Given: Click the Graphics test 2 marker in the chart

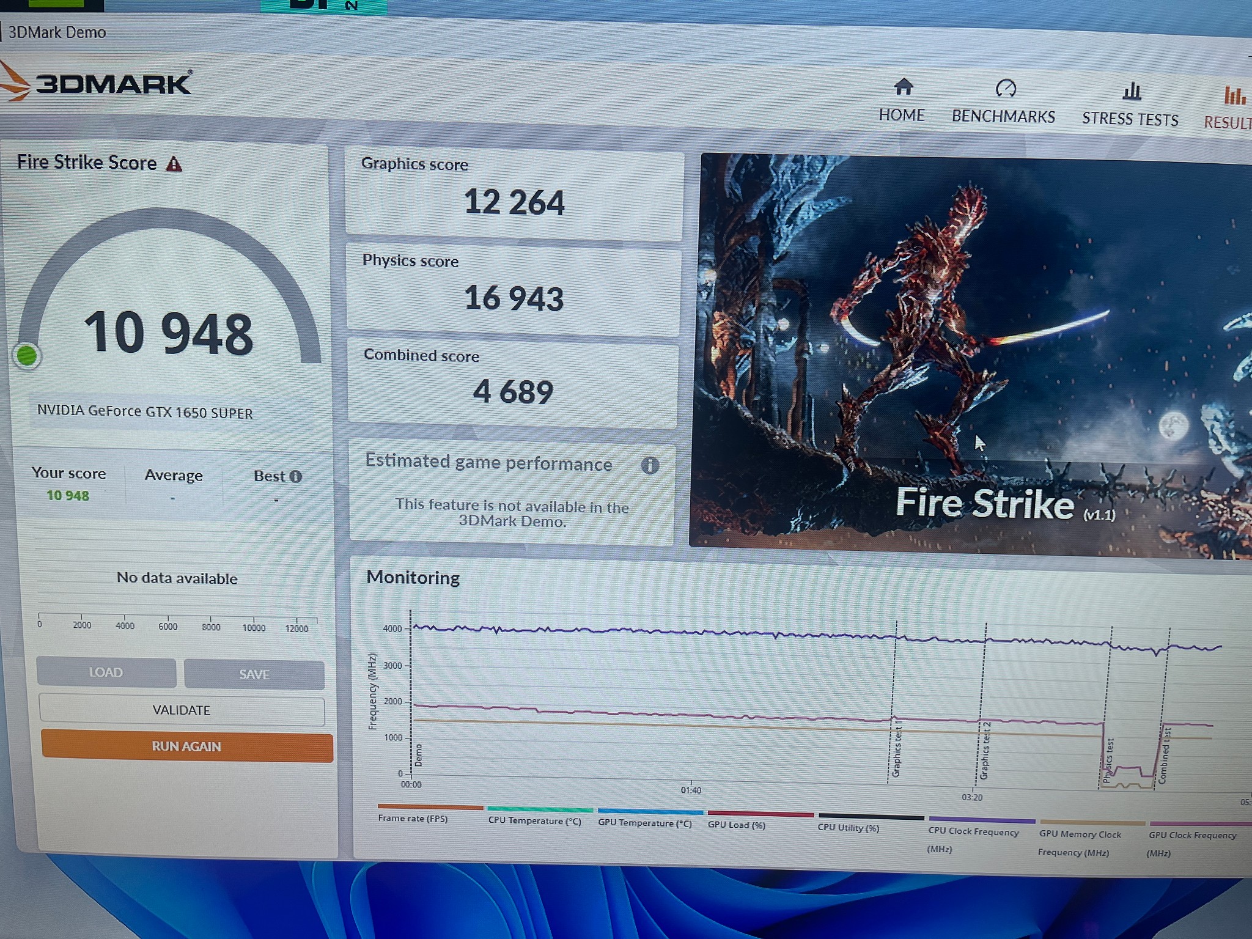Looking at the screenshot, I should (x=984, y=751).
